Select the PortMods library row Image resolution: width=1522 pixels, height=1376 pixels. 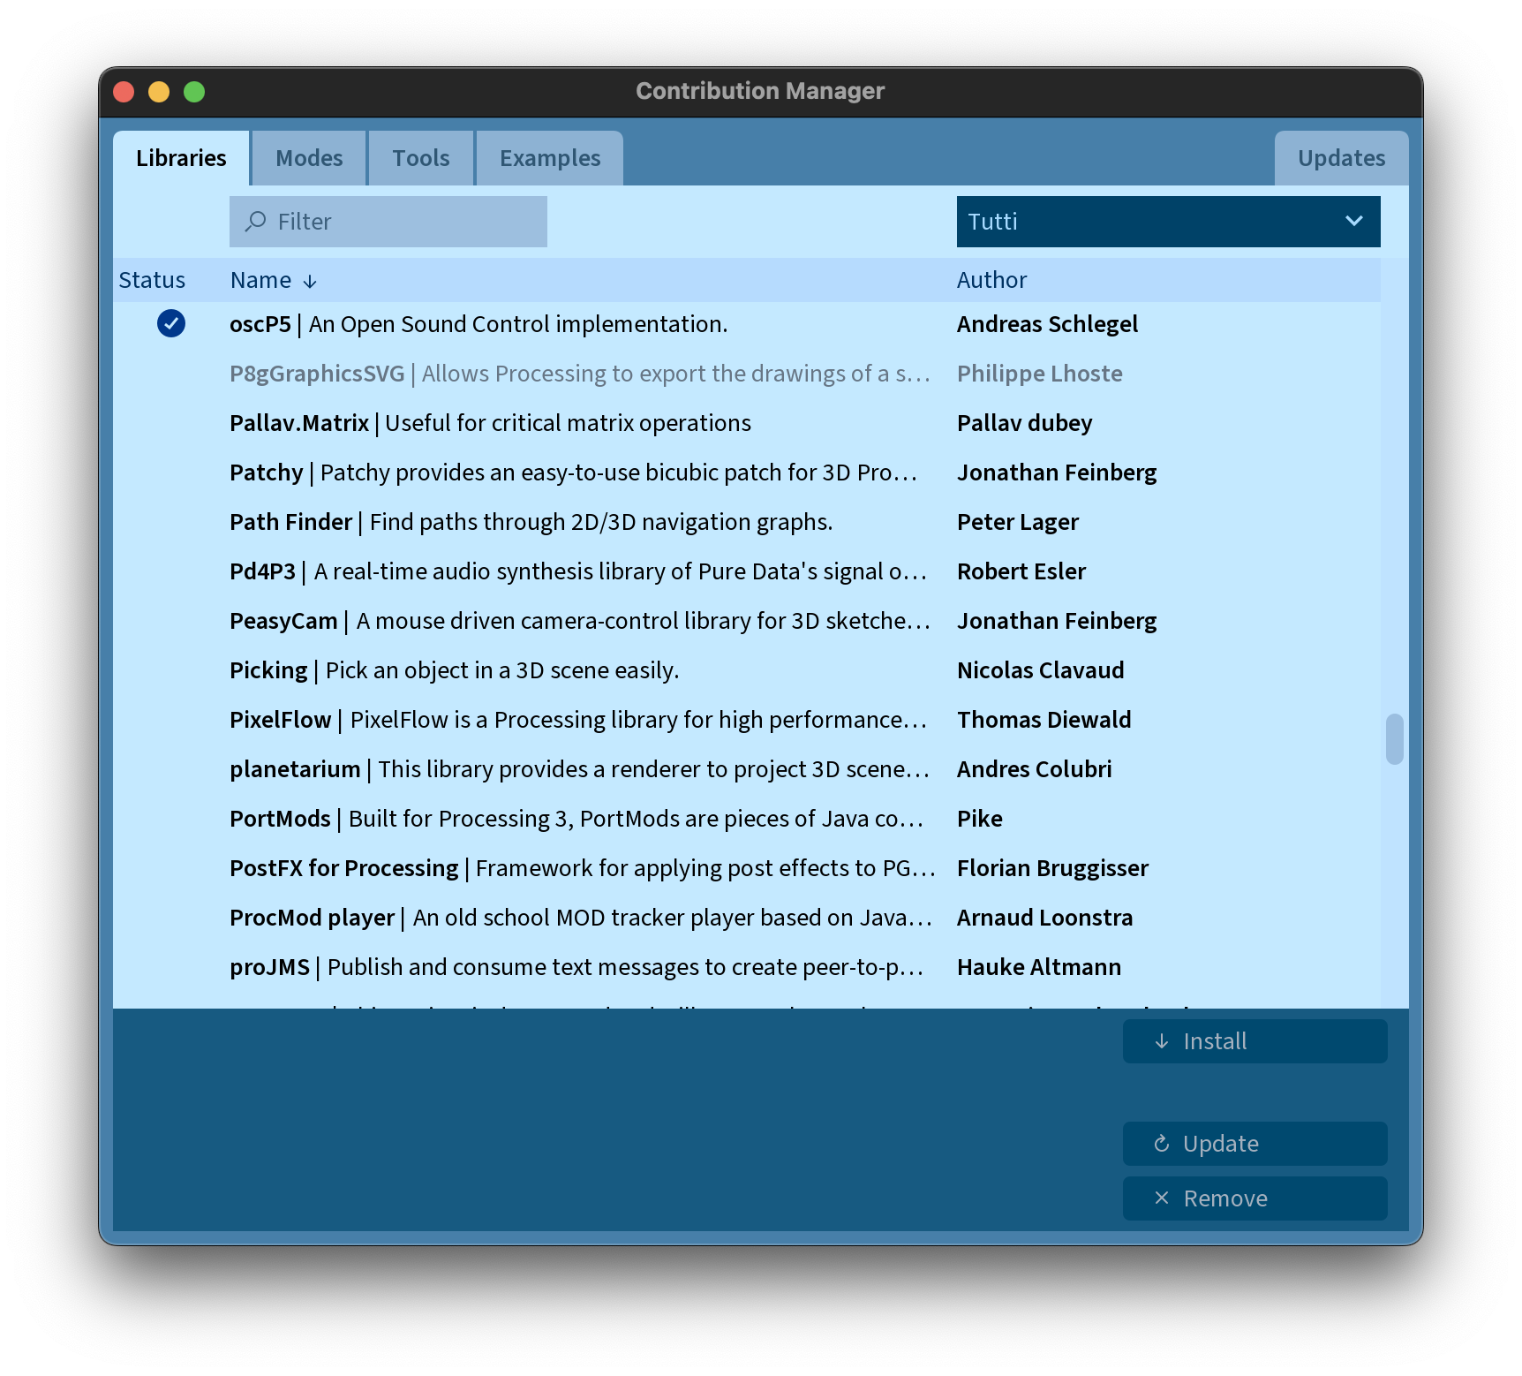[x=747, y=819]
